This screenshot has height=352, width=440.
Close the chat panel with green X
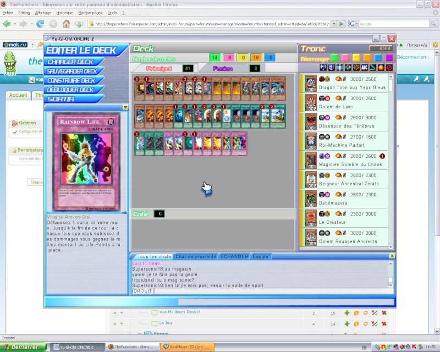[392, 256]
